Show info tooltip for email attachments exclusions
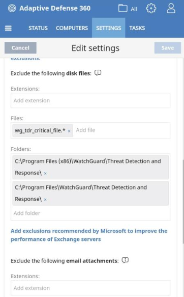The image size is (184, 297). 125,260
